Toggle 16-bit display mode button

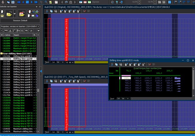(x=180, y=2)
